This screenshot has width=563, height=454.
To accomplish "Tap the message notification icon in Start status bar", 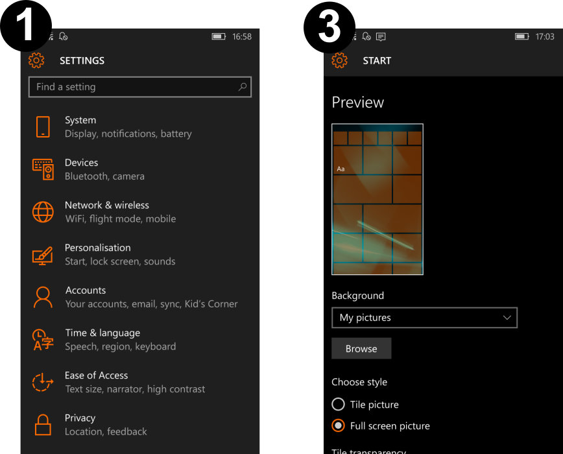I will [381, 36].
